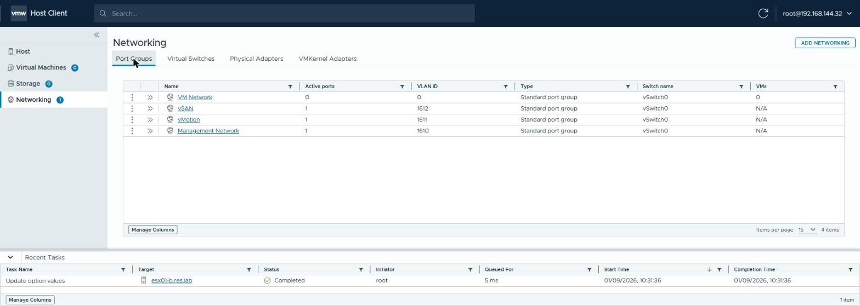Expand details for vMotion row
The height and width of the screenshot is (306, 860).
click(150, 119)
